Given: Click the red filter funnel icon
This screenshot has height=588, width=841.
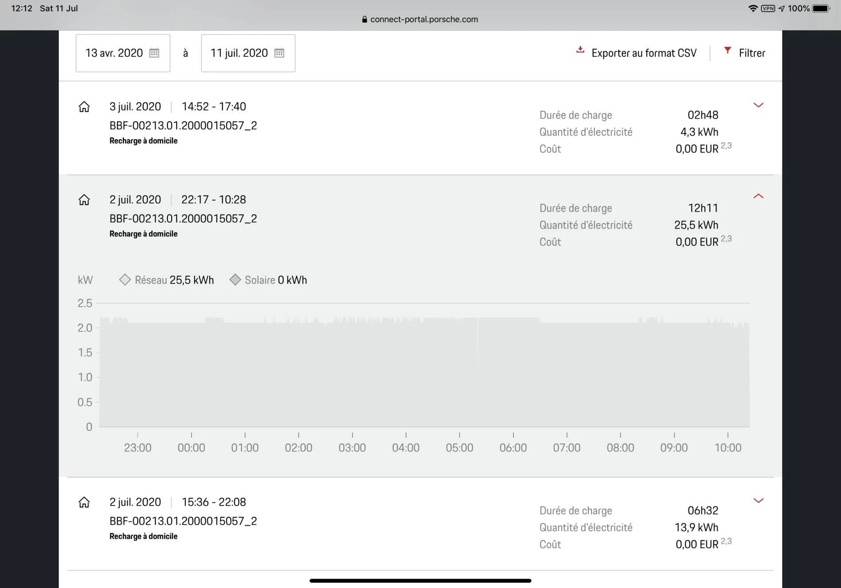Looking at the screenshot, I should [x=727, y=50].
